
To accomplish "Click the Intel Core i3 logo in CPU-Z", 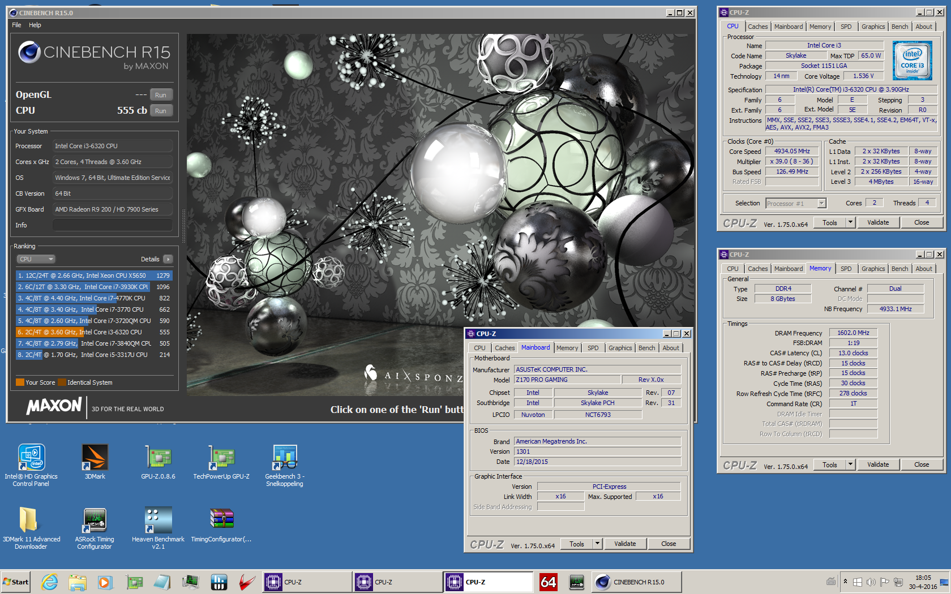I will [912, 61].
